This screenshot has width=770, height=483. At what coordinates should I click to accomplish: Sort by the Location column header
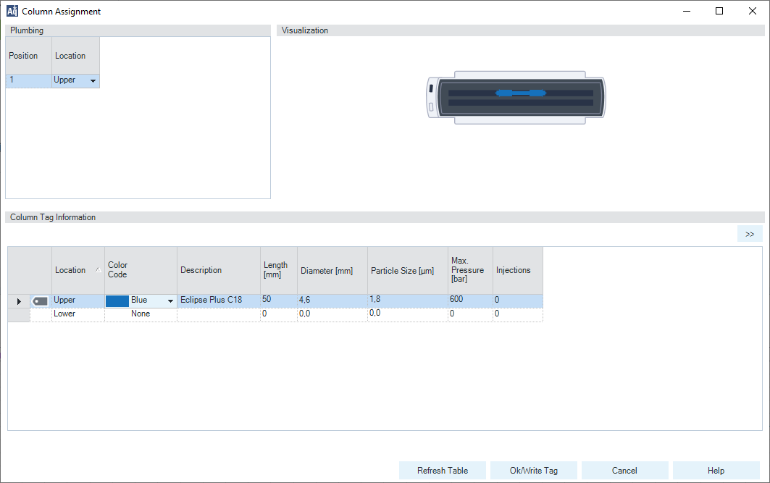point(78,270)
